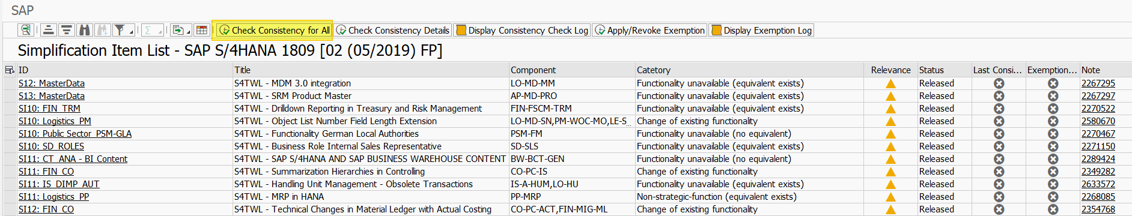Open the Find binoculars tool
Viewport: 1132px width, 216px height.
coord(85,30)
